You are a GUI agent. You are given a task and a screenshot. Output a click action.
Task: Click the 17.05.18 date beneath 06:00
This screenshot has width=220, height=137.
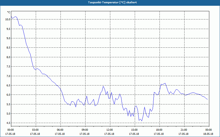pyautogui.click(x=60, y=134)
